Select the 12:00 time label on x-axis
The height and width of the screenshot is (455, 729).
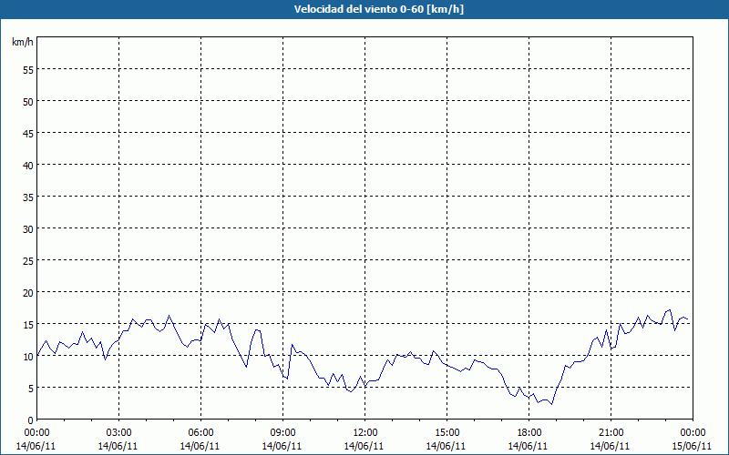[x=365, y=433]
